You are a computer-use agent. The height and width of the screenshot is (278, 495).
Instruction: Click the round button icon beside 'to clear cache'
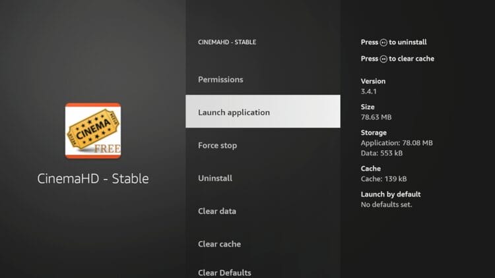coord(383,59)
